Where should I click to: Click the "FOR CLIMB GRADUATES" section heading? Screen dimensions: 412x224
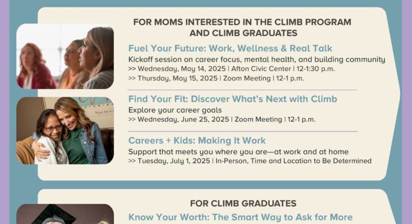point(243,203)
